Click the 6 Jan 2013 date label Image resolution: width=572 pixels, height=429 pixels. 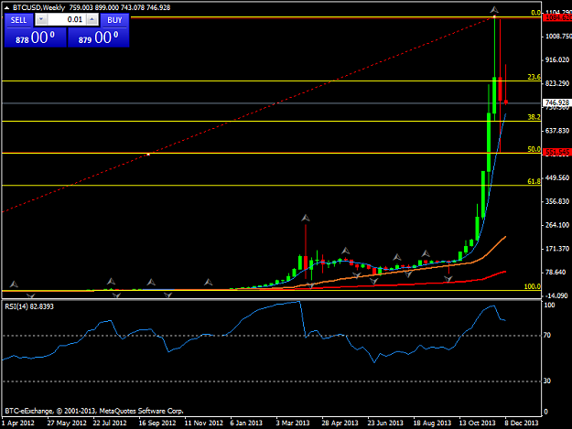click(x=246, y=423)
